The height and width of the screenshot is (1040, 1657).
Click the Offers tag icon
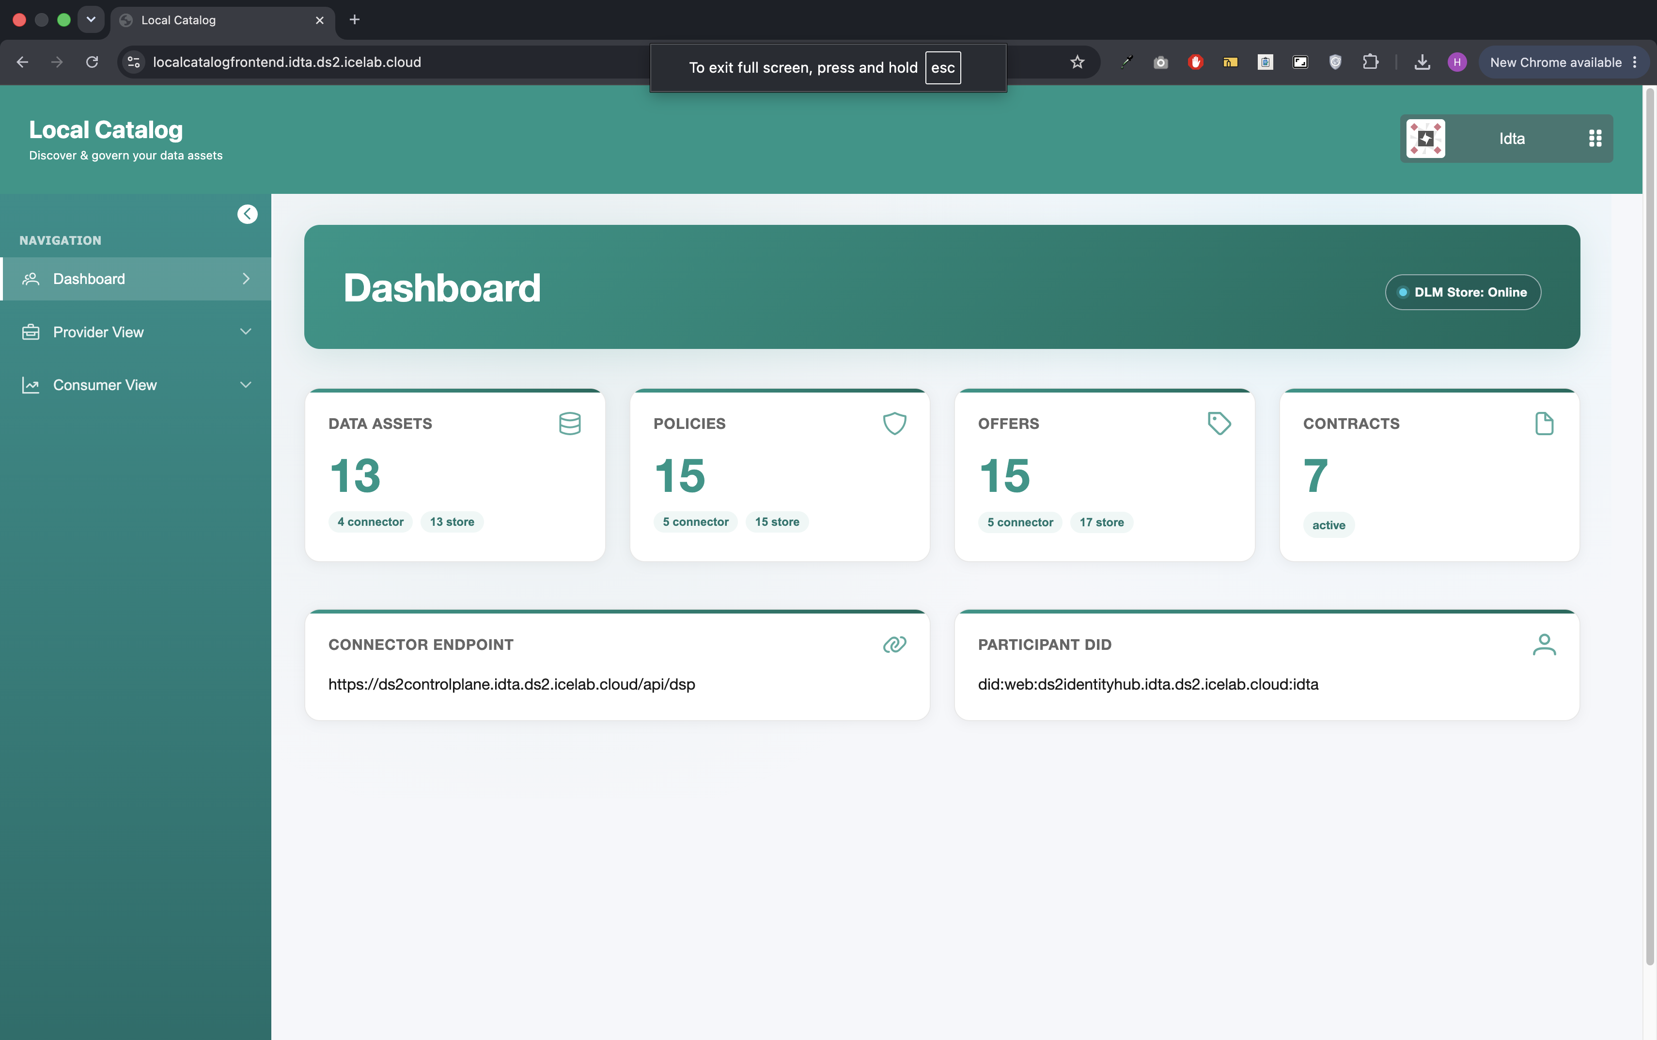(1219, 423)
